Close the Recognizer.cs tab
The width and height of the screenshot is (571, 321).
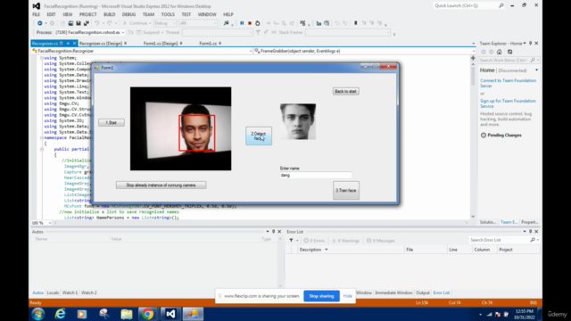tap(74, 44)
